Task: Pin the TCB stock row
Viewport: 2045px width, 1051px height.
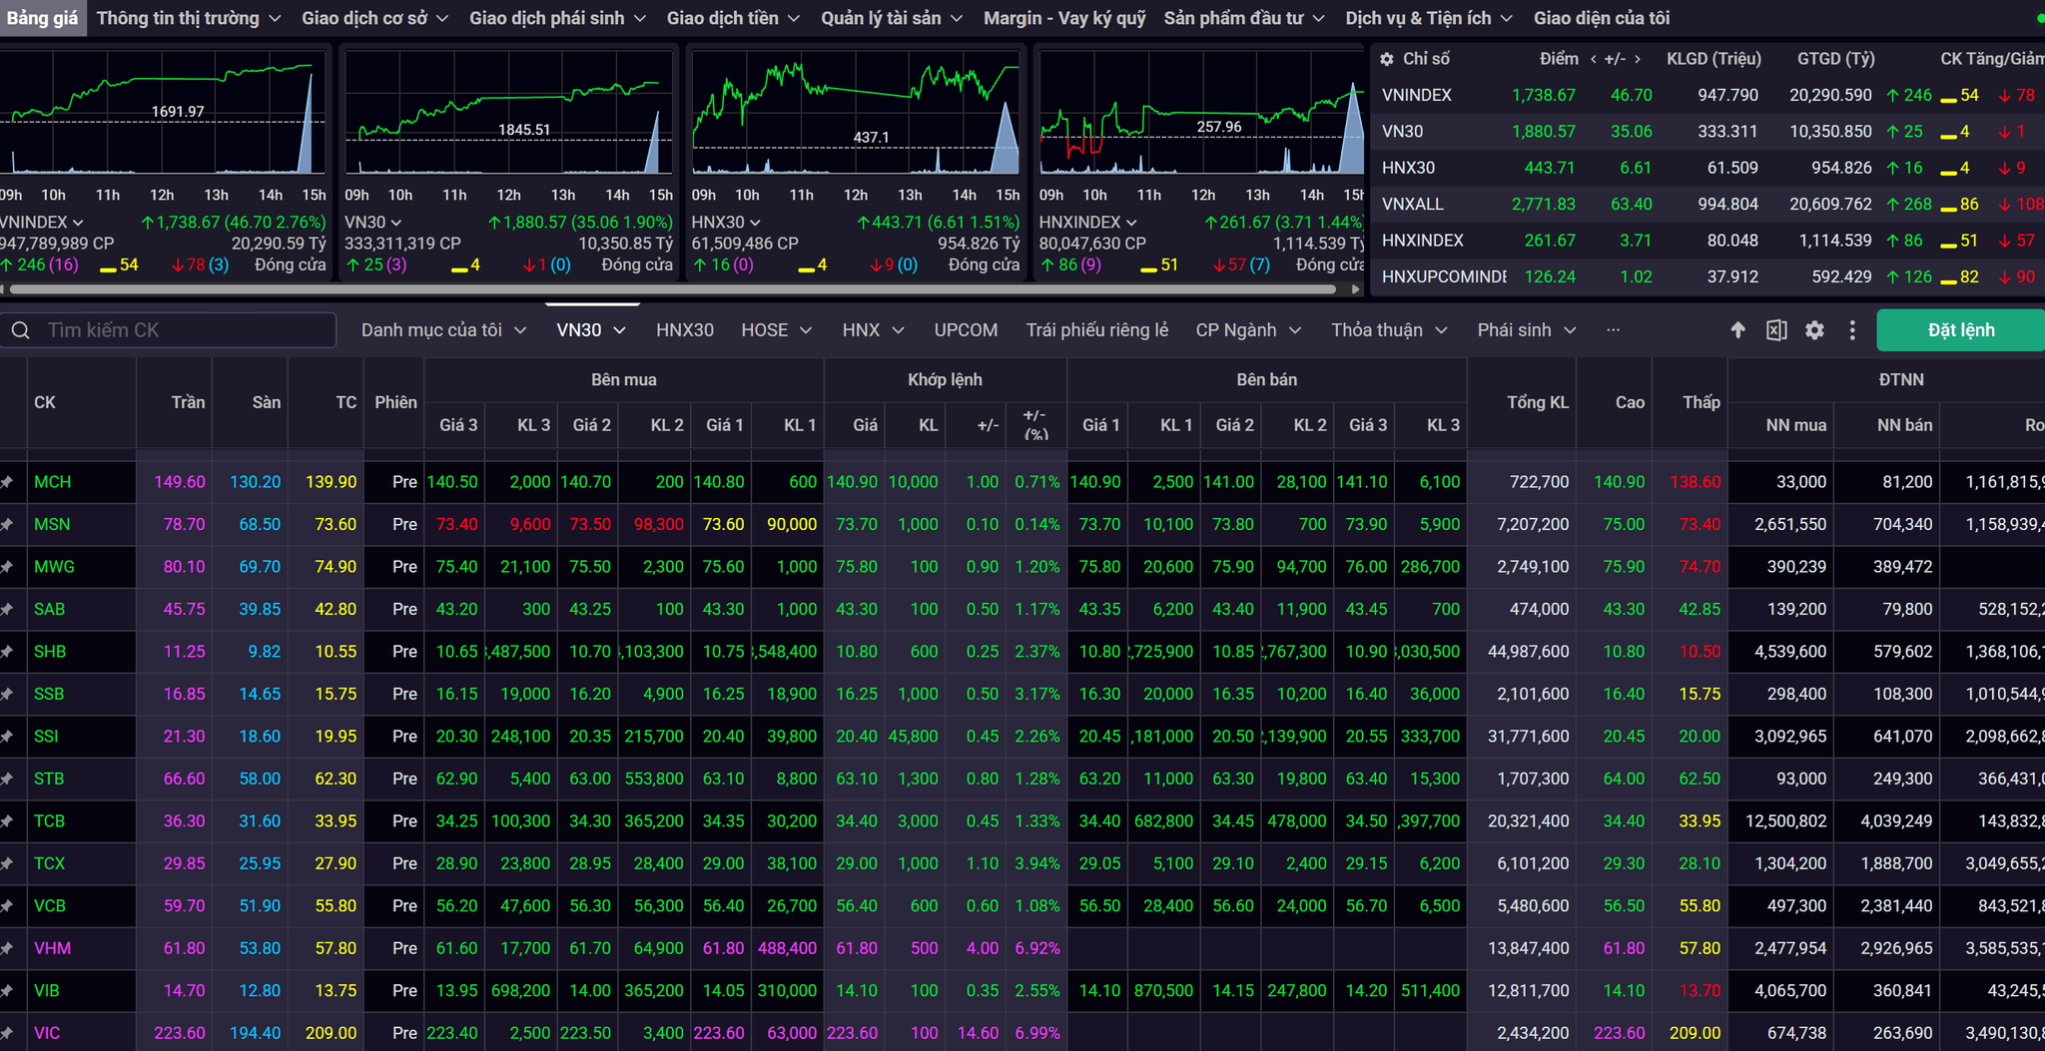Action: click(x=8, y=821)
